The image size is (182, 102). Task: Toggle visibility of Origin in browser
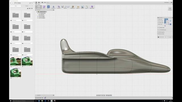pyautogui.click(x=39, y=16)
